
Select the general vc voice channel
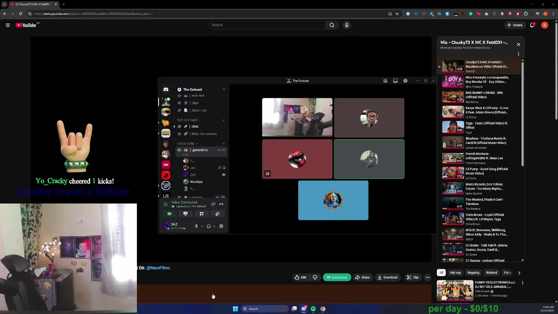click(x=201, y=150)
